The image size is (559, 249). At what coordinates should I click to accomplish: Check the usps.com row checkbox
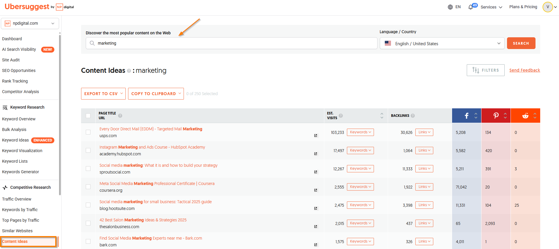(88, 132)
